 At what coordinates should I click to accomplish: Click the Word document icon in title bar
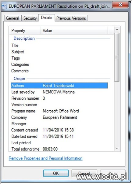point(4,6)
